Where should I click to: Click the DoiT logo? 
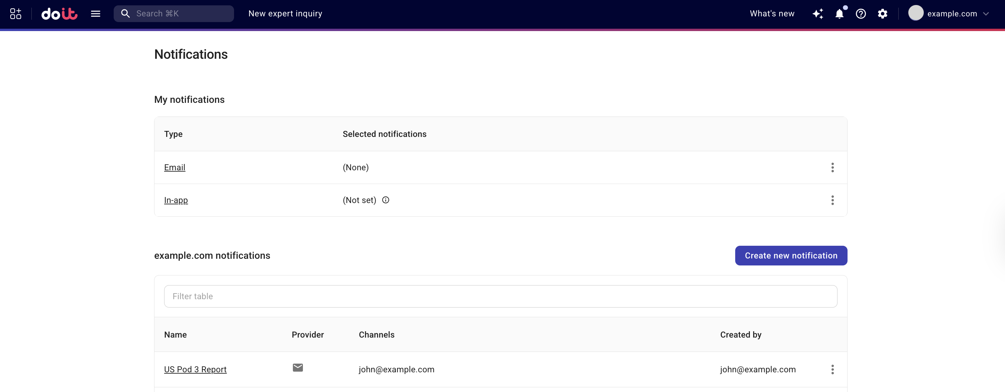(59, 13)
